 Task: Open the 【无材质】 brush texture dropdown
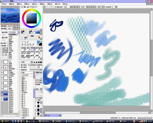34,75
